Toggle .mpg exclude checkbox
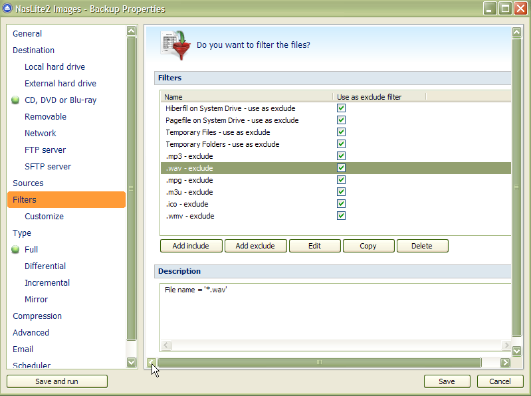 (x=341, y=179)
